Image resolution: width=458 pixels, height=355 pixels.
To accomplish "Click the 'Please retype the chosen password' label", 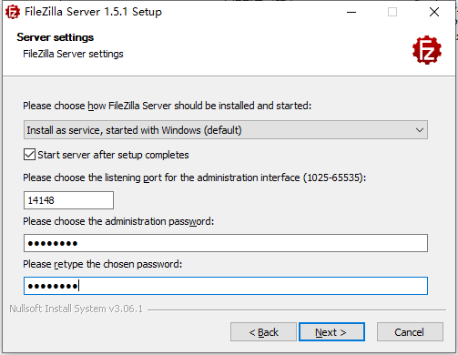I will point(103,264).
